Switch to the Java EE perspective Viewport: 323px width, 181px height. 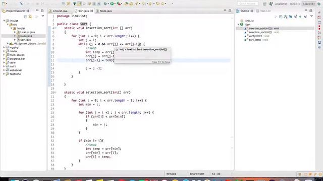coord(308,4)
